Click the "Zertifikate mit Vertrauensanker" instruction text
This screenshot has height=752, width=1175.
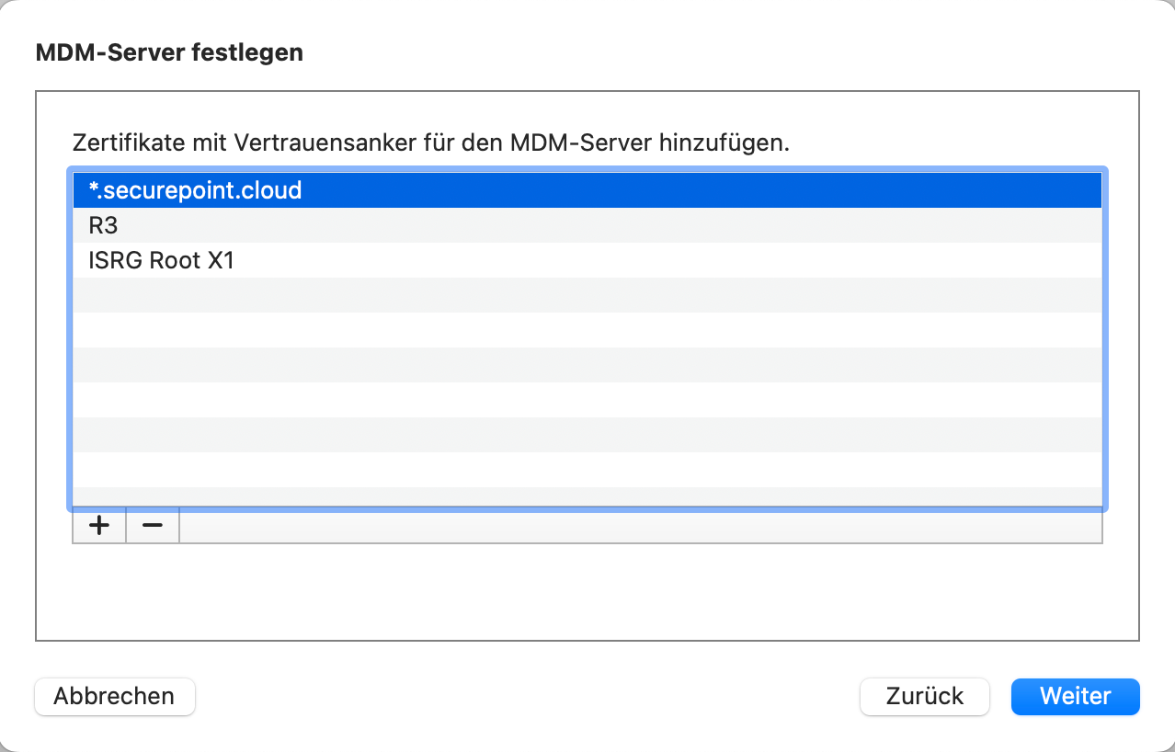pyautogui.click(x=430, y=143)
